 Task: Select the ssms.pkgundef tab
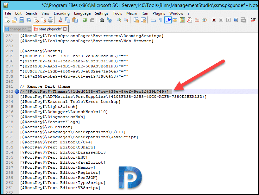point(50,29)
